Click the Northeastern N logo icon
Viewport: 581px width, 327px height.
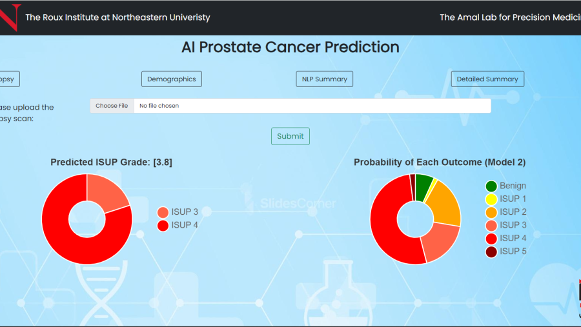[x=10, y=17]
